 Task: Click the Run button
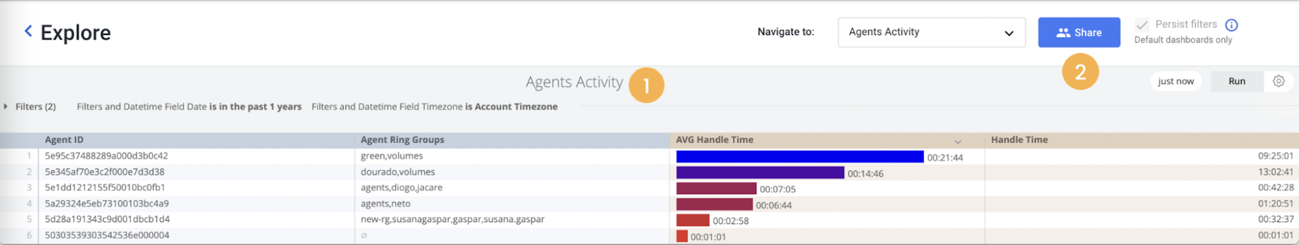coord(1236,81)
